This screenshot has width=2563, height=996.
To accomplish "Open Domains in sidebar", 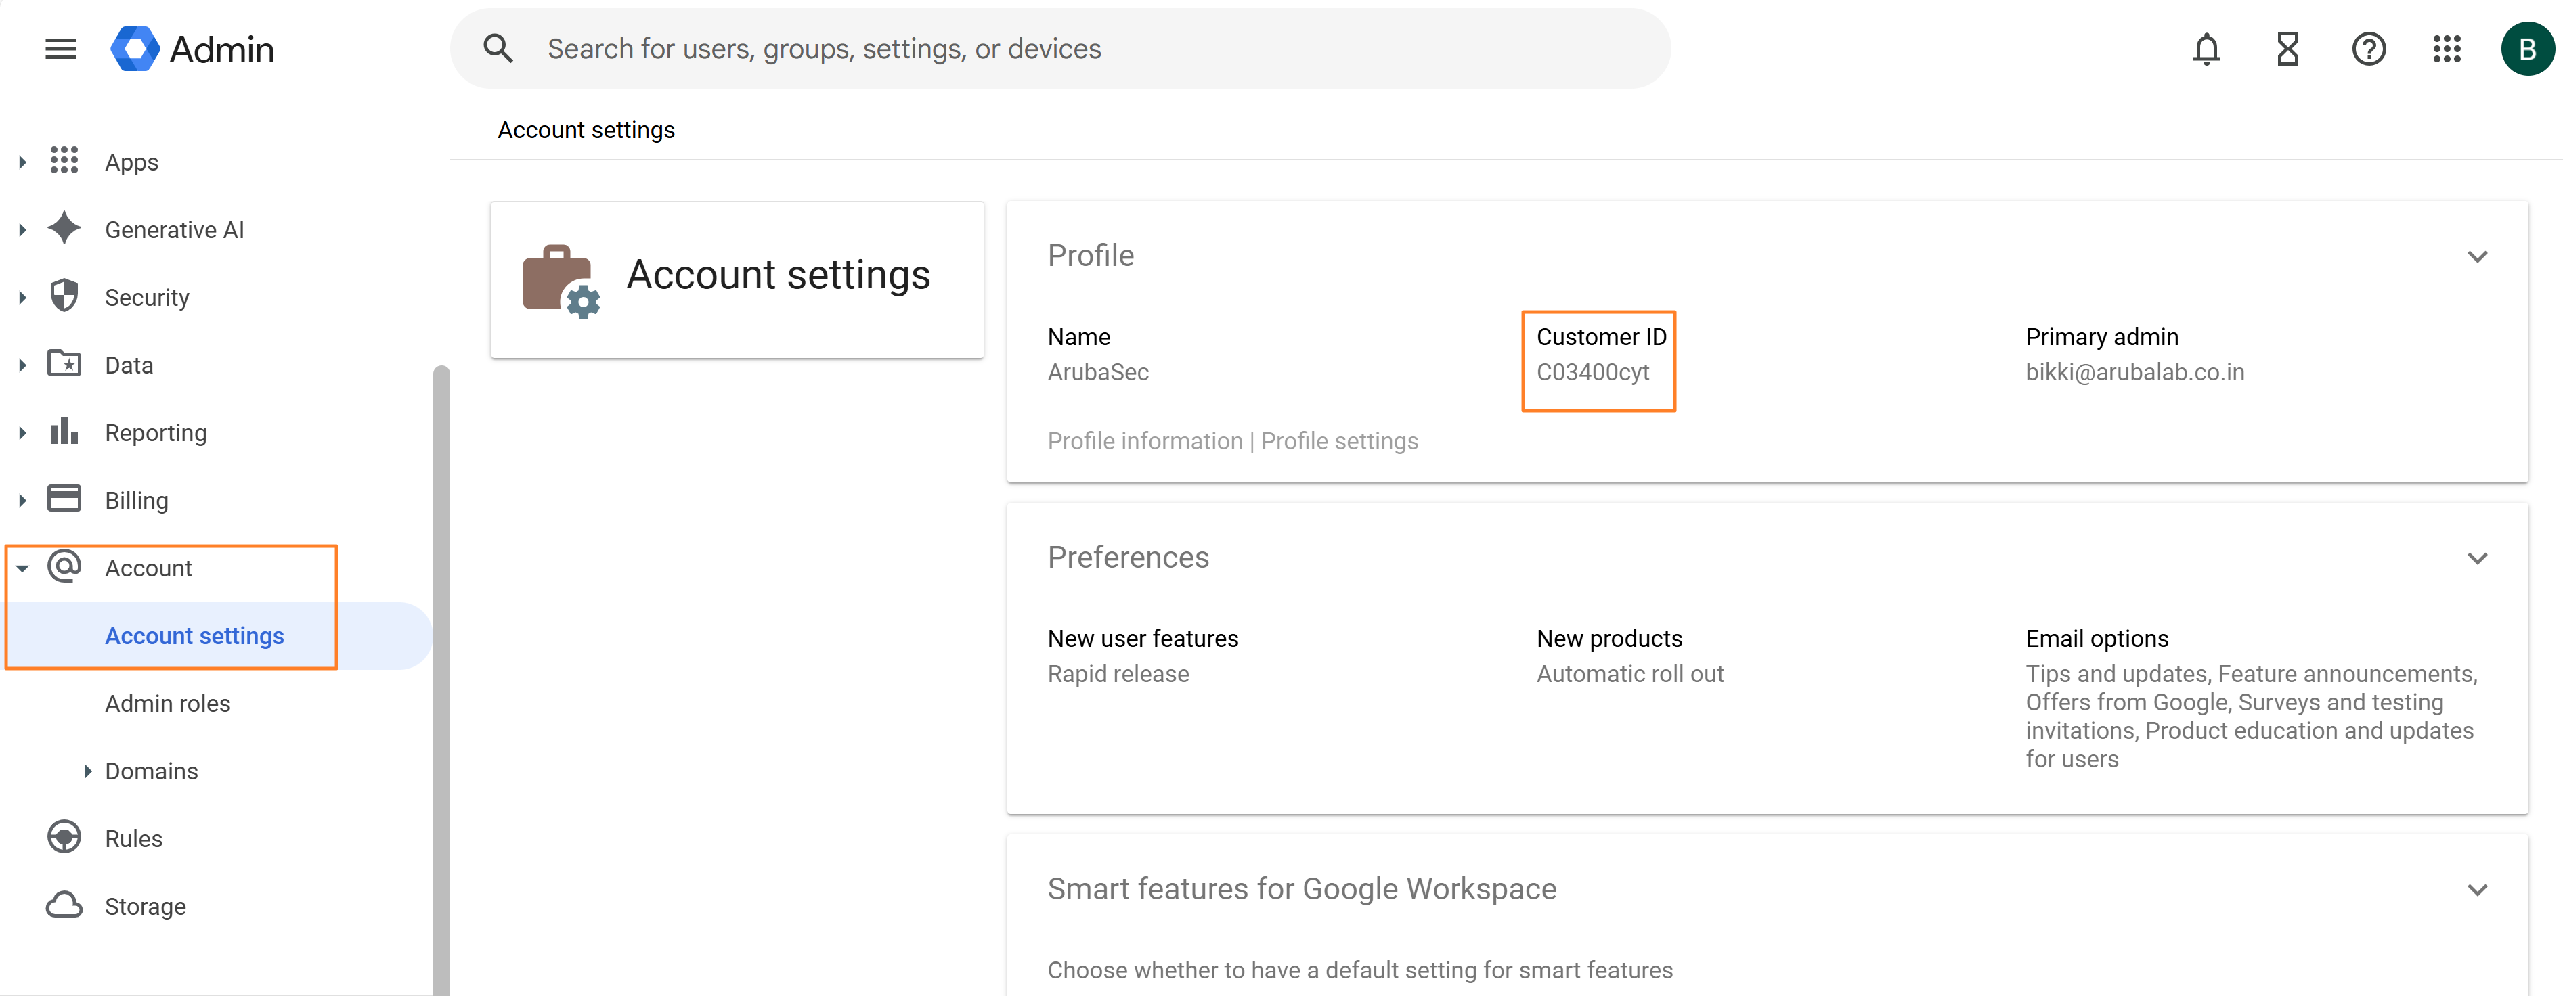I will 151,771.
